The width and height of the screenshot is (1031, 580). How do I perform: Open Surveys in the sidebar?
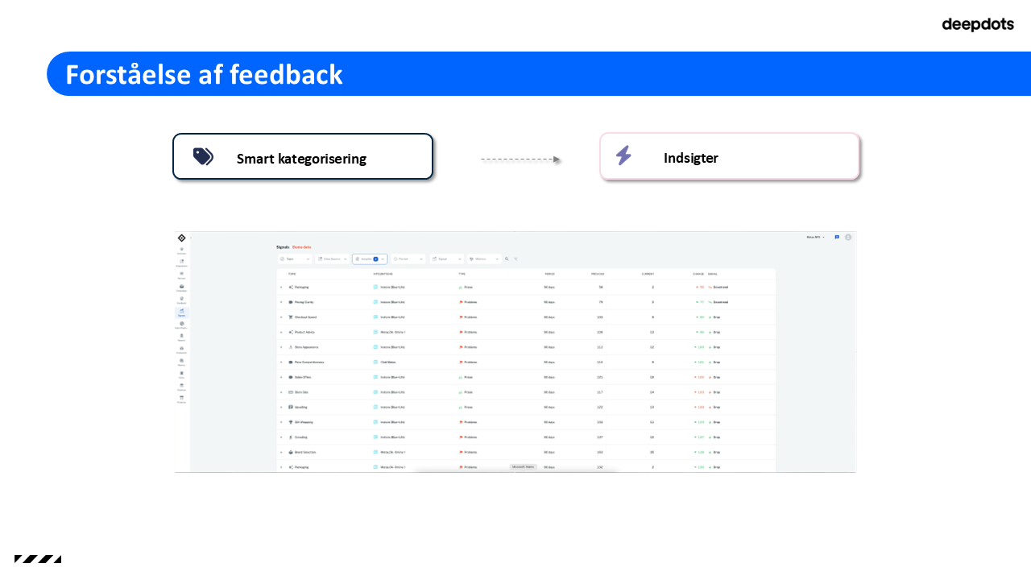point(181,275)
